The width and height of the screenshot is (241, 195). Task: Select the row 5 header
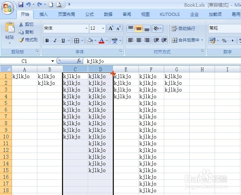tap(6, 103)
